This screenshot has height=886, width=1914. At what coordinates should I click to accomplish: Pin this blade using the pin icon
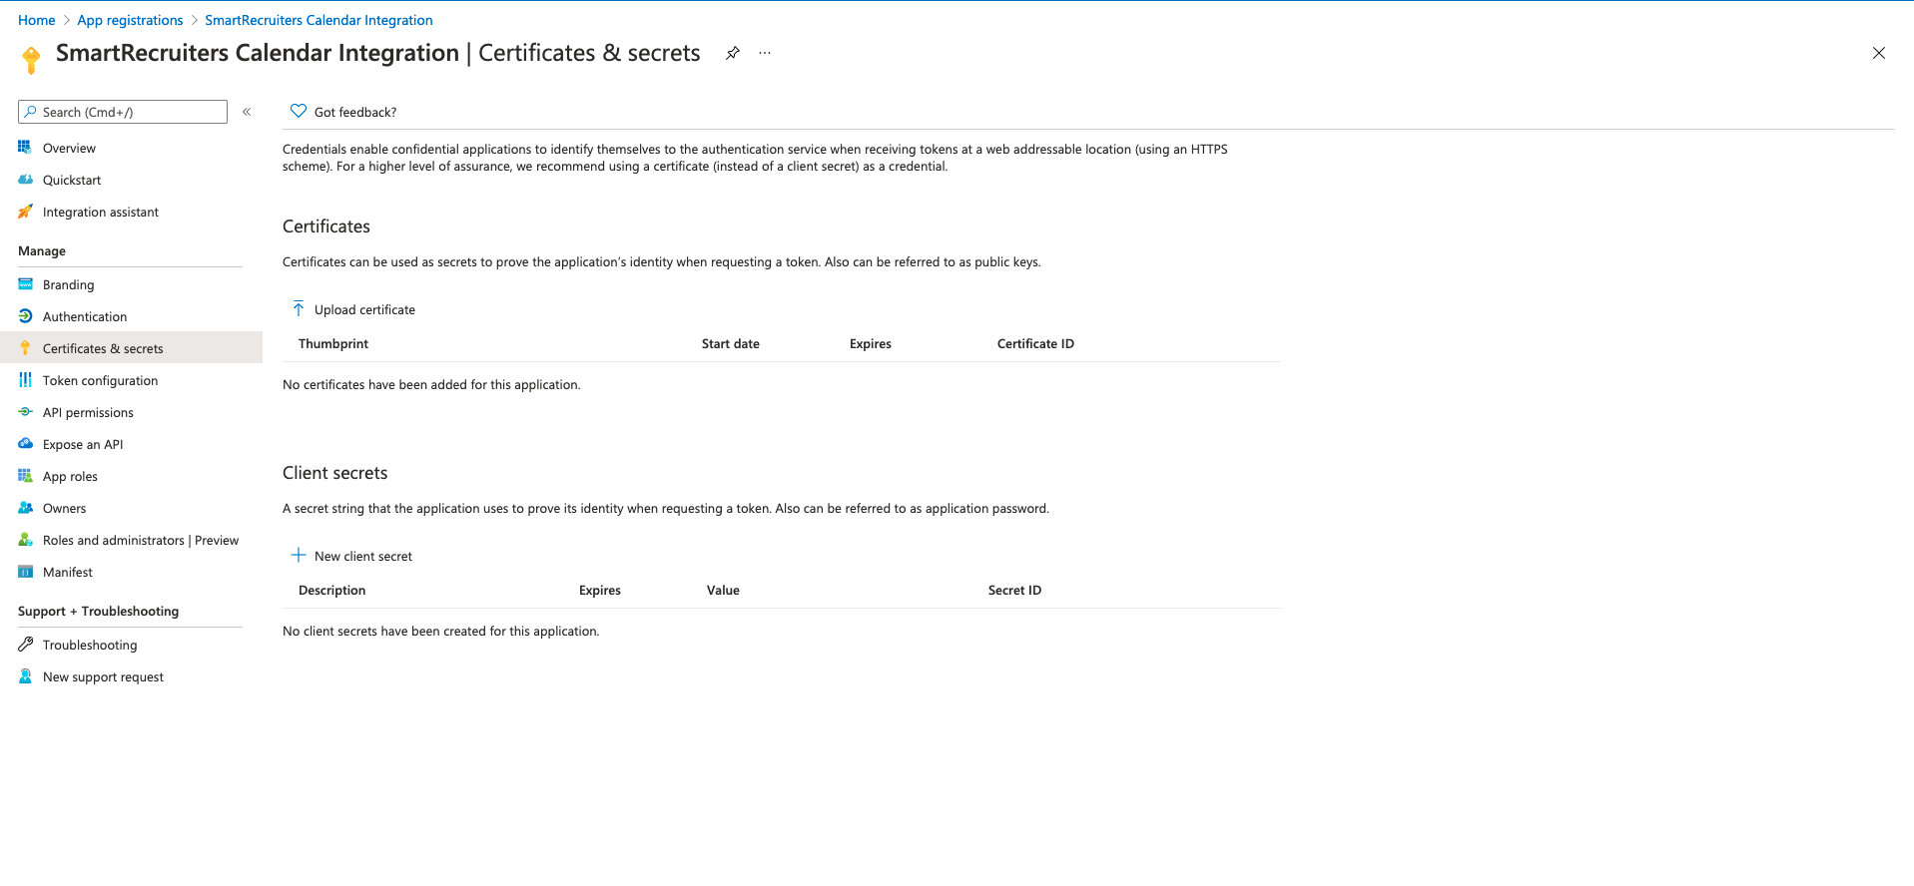click(733, 53)
